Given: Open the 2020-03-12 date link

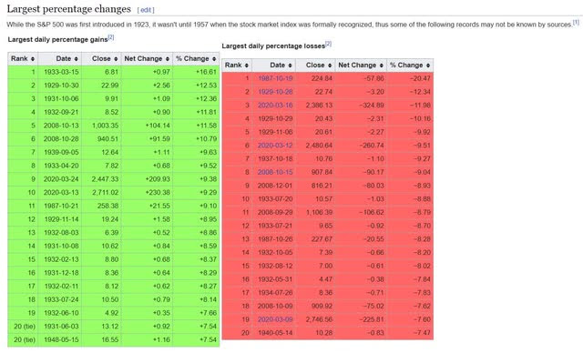Looking at the screenshot, I should [275, 146].
